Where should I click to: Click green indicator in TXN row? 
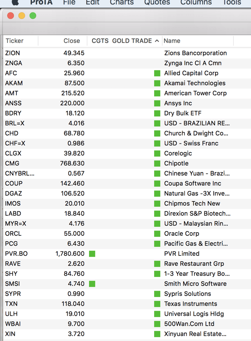tap(157, 304)
